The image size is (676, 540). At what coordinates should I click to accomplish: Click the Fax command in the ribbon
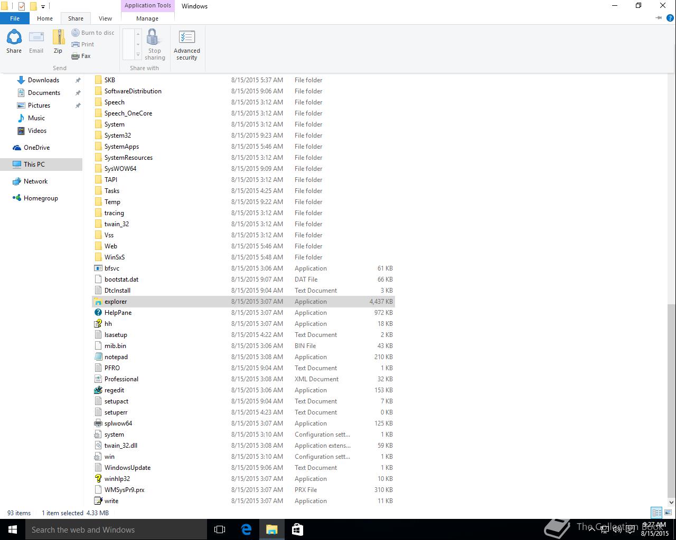click(81, 56)
